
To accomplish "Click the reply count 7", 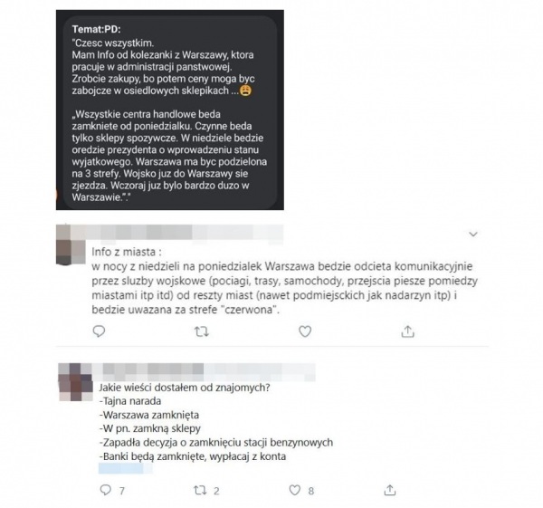I will (122, 491).
